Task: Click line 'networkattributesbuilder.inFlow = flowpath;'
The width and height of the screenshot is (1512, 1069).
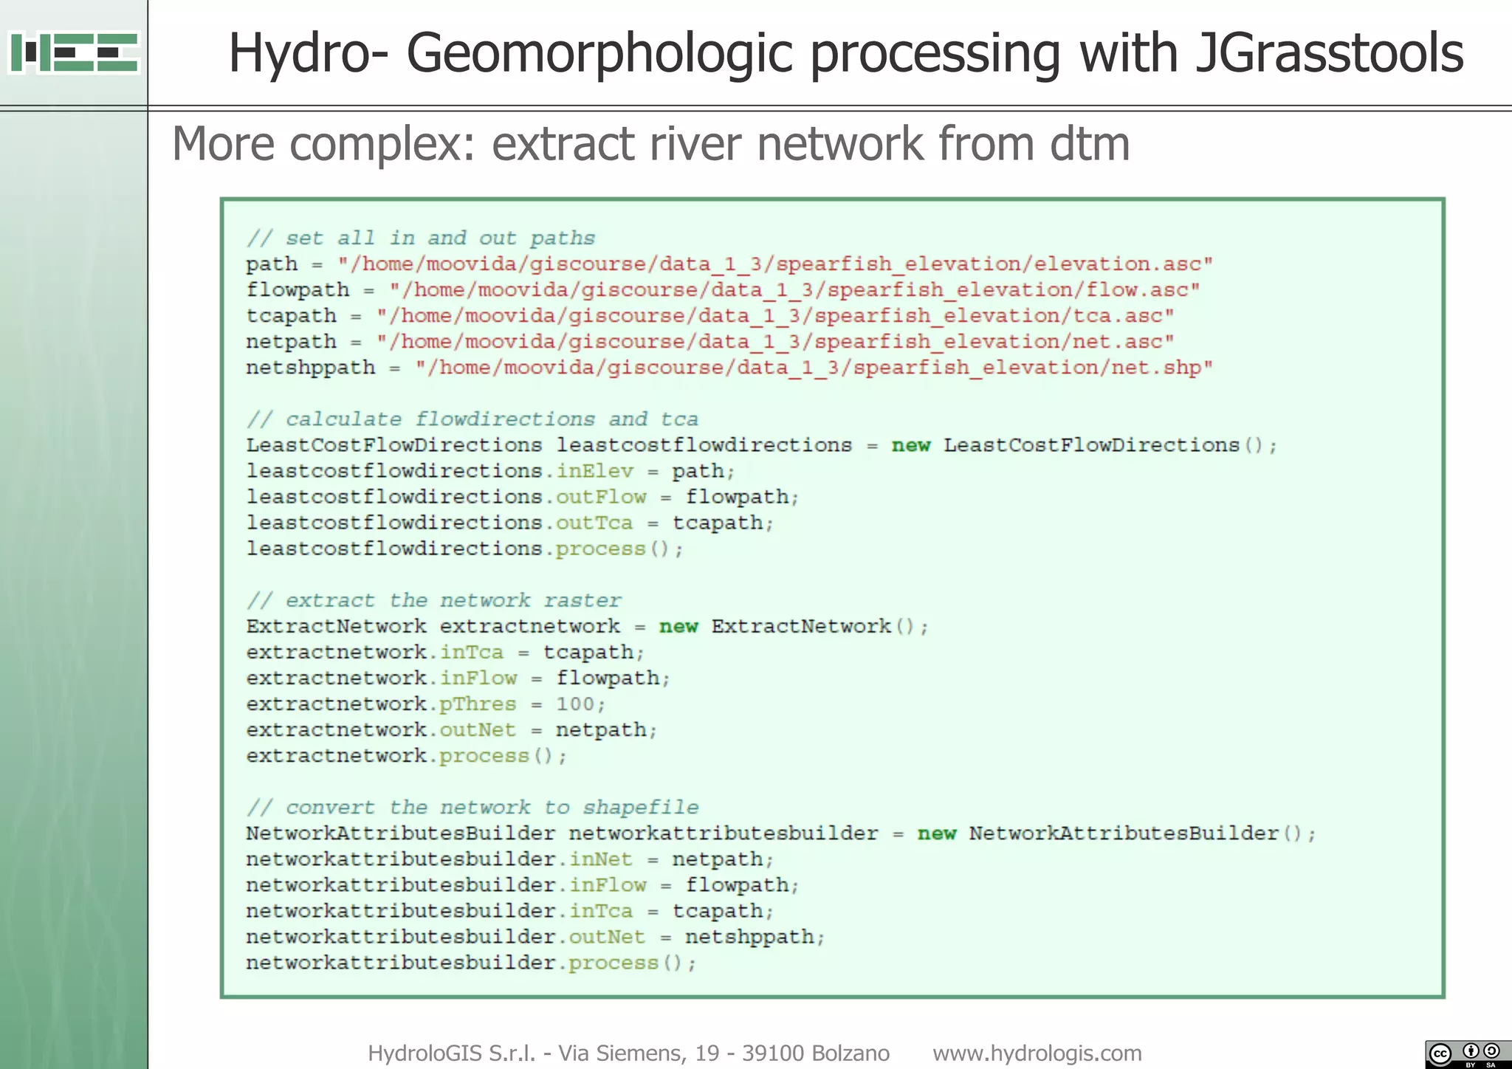Action: [x=523, y=884]
